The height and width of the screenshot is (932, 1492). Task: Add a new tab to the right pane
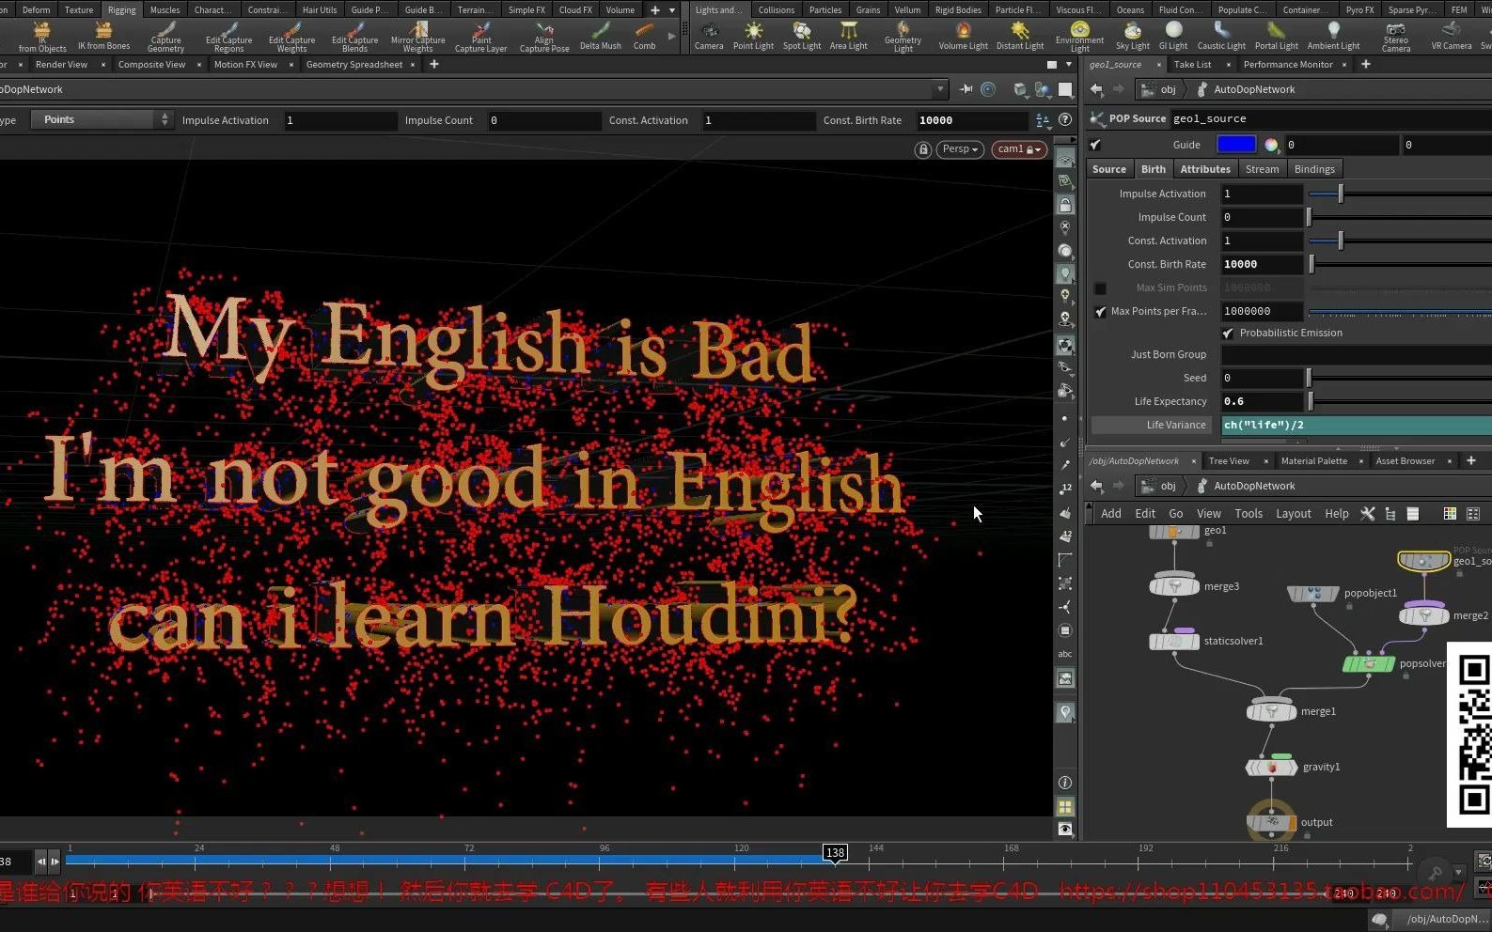click(x=1366, y=65)
